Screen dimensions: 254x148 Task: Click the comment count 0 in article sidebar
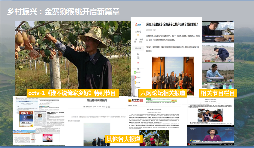pyautogui.click(x=138, y=63)
